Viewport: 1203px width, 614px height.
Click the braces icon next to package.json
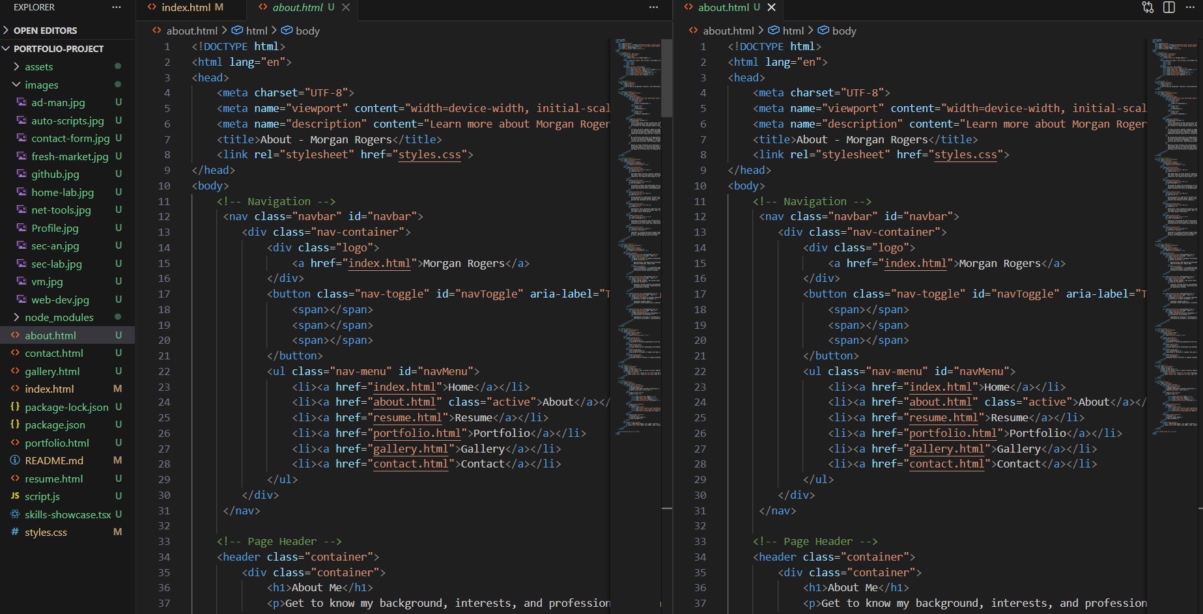pyautogui.click(x=15, y=425)
